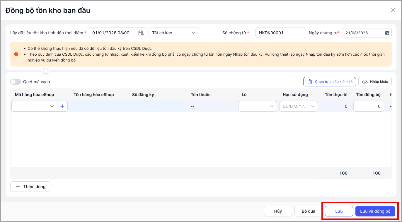Click Tên thuốc cell showing --
Viewport: 402px width, 222px height.
(x=193, y=106)
